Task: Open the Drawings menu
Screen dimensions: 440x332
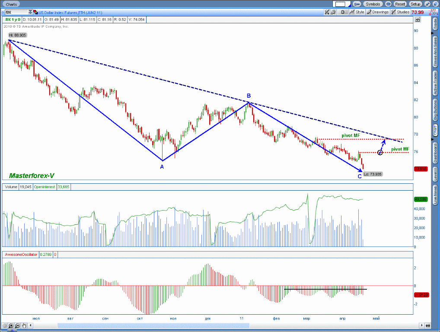Action: click(378, 12)
